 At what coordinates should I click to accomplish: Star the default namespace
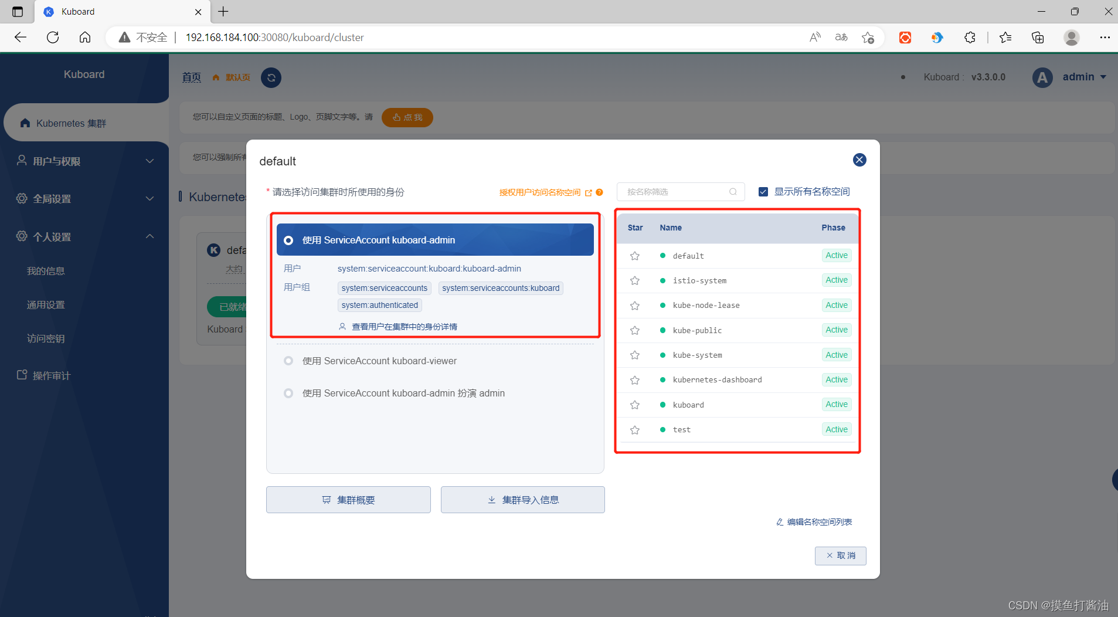(x=635, y=256)
